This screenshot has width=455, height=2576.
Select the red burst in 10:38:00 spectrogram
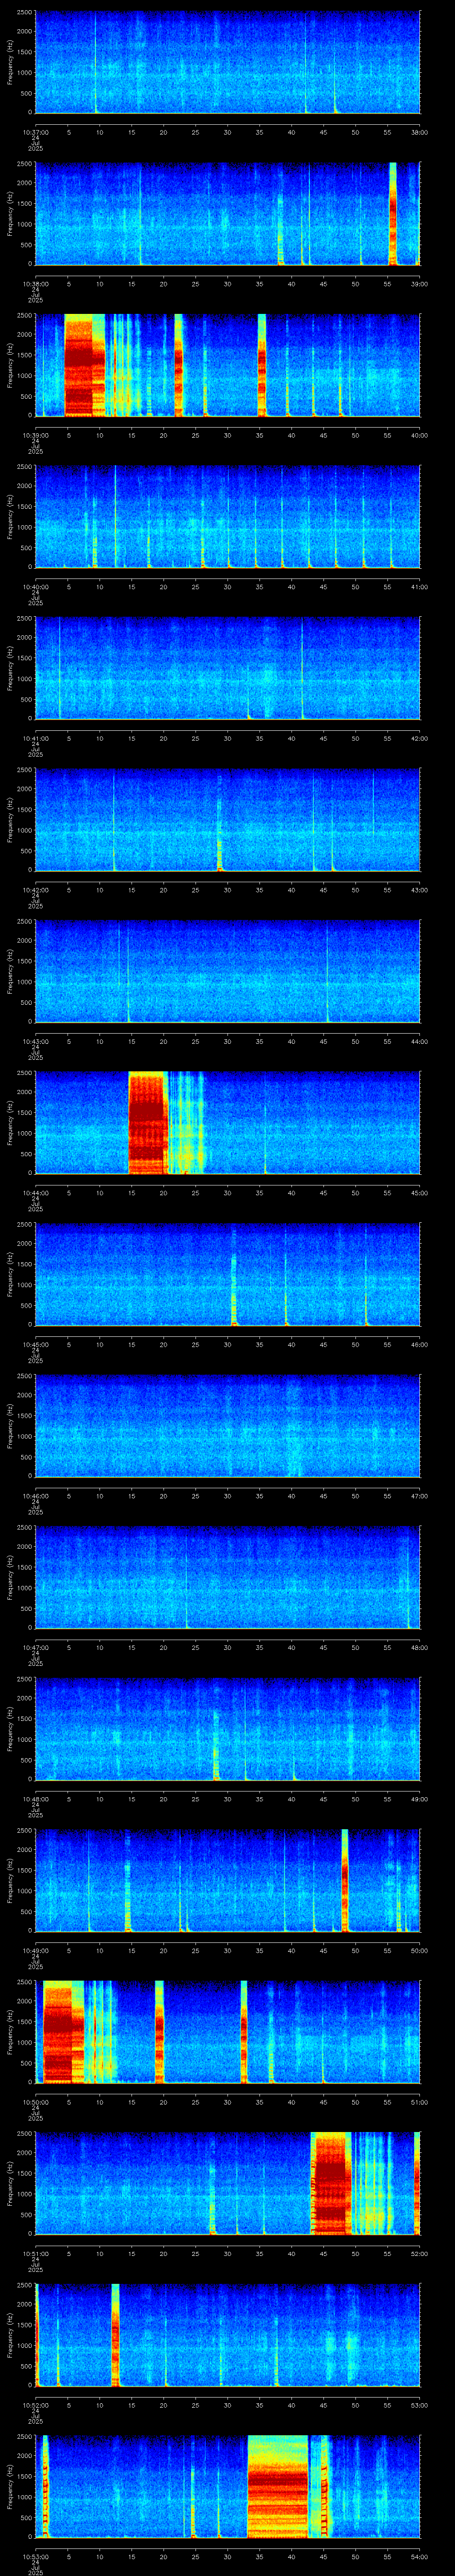point(393,214)
